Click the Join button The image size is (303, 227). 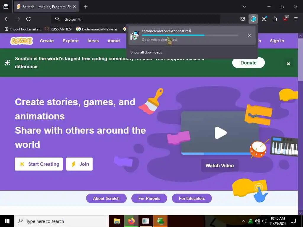click(x=79, y=164)
